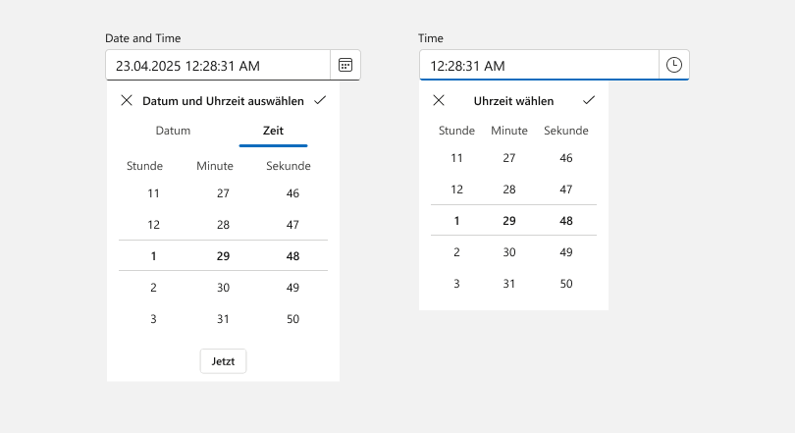Pick minute 30 in date-time picker
The height and width of the screenshot is (433, 795).
[x=223, y=288]
